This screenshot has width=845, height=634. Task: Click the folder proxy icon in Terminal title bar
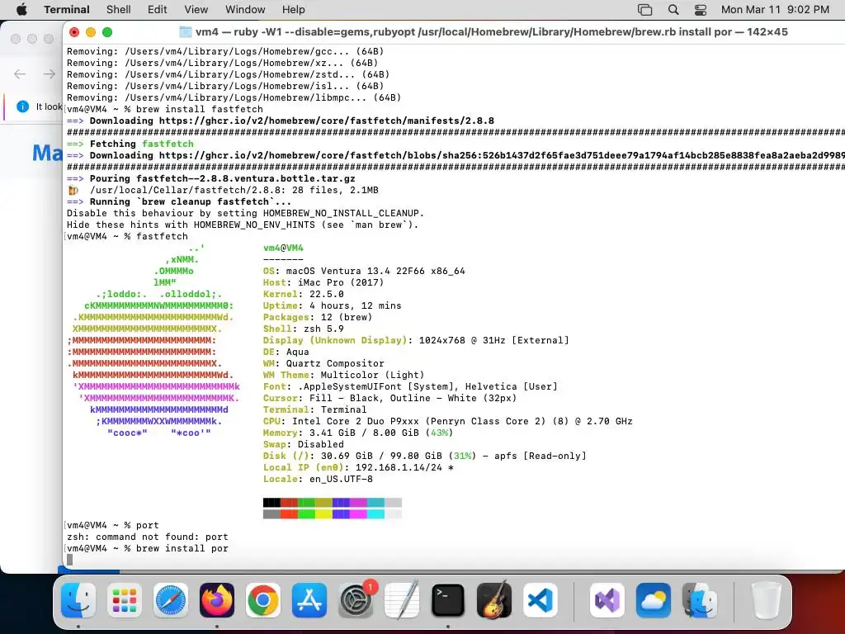coord(186,32)
